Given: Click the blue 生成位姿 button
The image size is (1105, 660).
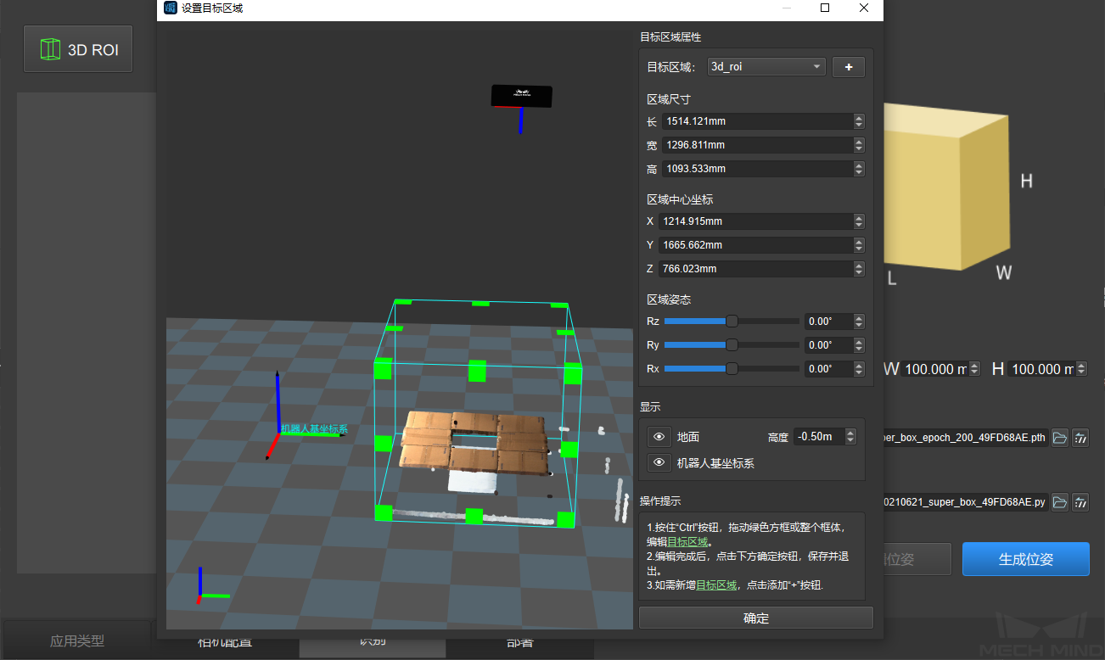Looking at the screenshot, I should [x=1025, y=560].
